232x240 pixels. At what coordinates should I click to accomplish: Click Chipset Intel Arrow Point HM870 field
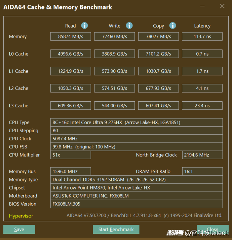137,187
